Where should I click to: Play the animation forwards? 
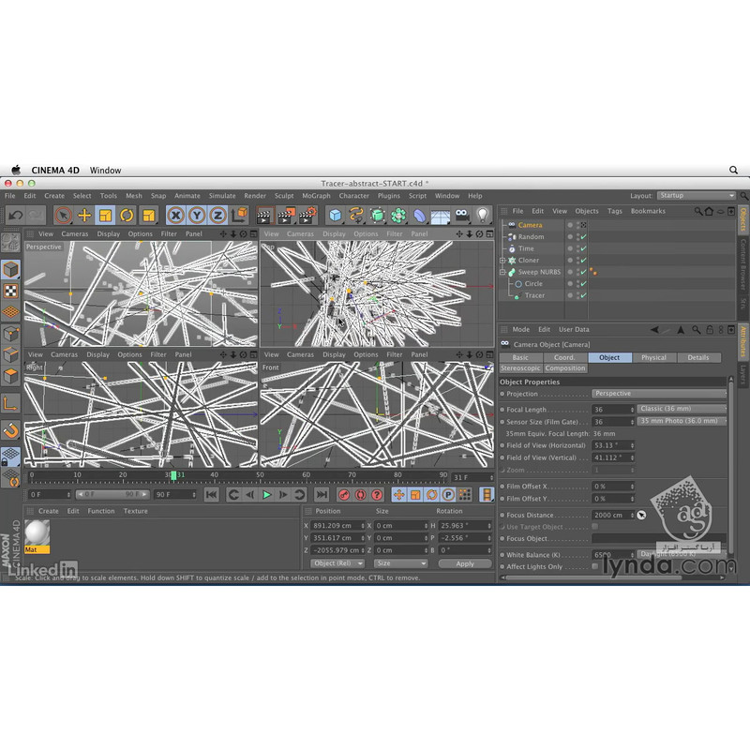click(267, 495)
